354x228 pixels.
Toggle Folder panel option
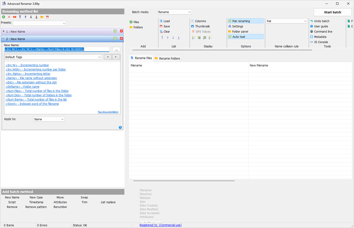(x=238, y=31)
